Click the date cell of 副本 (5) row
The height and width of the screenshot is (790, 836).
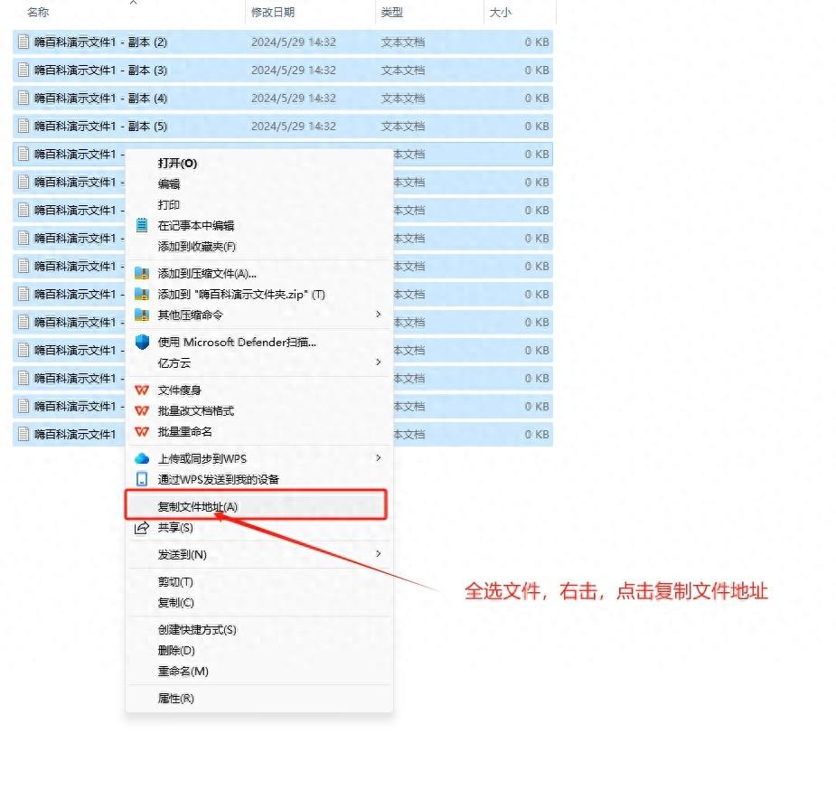click(x=294, y=126)
